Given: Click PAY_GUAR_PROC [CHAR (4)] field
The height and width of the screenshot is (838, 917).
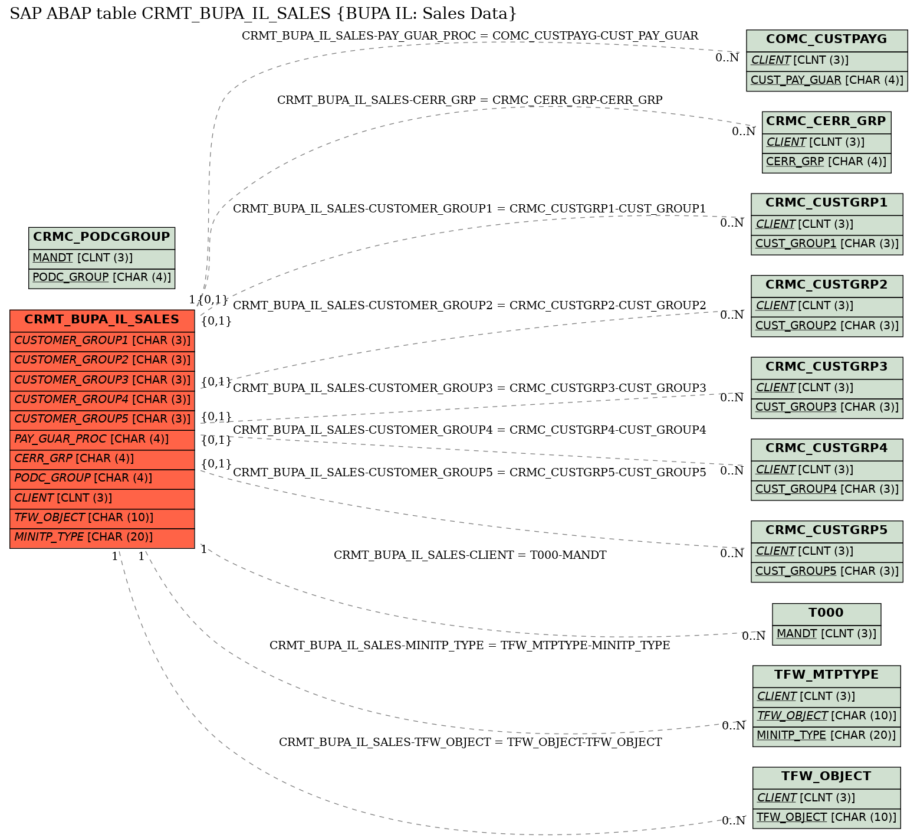Looking at the screenshot, I should pos(102,439).
